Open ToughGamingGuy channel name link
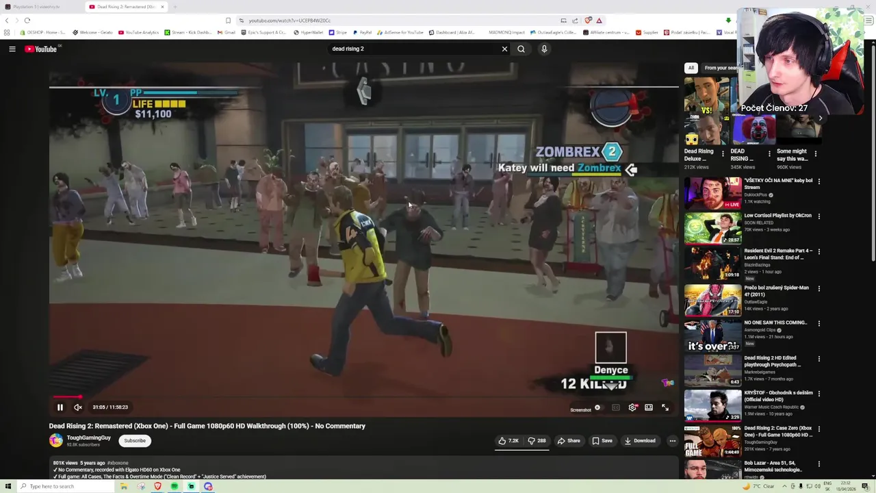The width and height of the screenshot is (876, 493). (x=89, y=438)
